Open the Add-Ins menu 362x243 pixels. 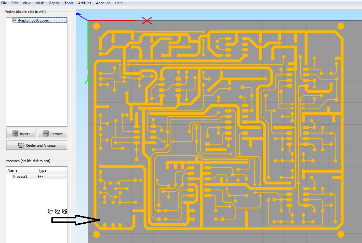point(84,3)
